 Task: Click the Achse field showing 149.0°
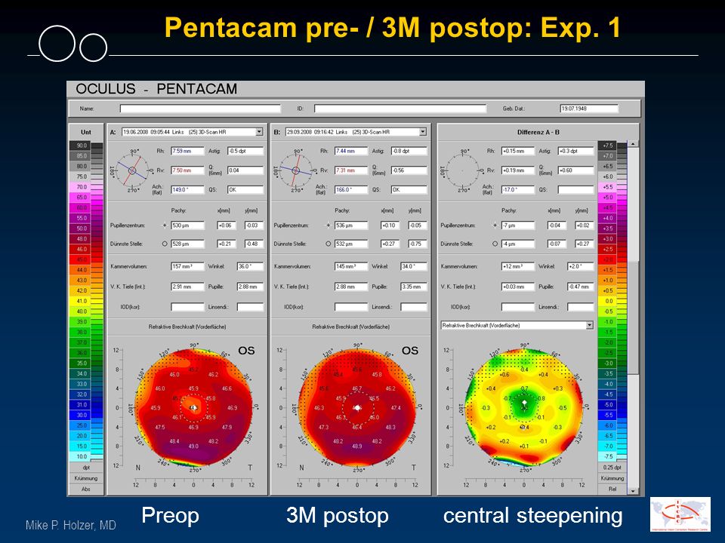pyautogui.click(x=187, y=190)
